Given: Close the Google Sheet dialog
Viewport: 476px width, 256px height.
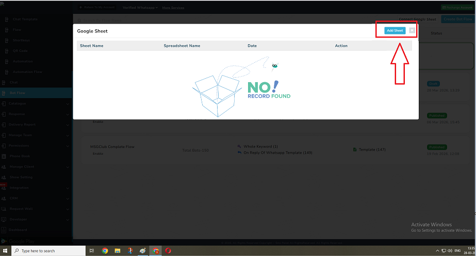Looking at the screenshot, I should pyautogui.click(x=412, y=30).
